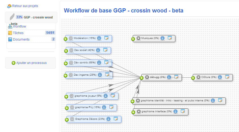Click green plus on Graphisme Décors node
The width and height of the screenshot is (239, 132).
coord(67,120)
